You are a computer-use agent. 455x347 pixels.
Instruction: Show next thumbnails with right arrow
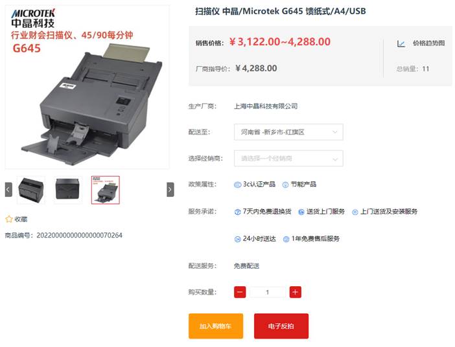pyautogui.click(x=170, y=190)
